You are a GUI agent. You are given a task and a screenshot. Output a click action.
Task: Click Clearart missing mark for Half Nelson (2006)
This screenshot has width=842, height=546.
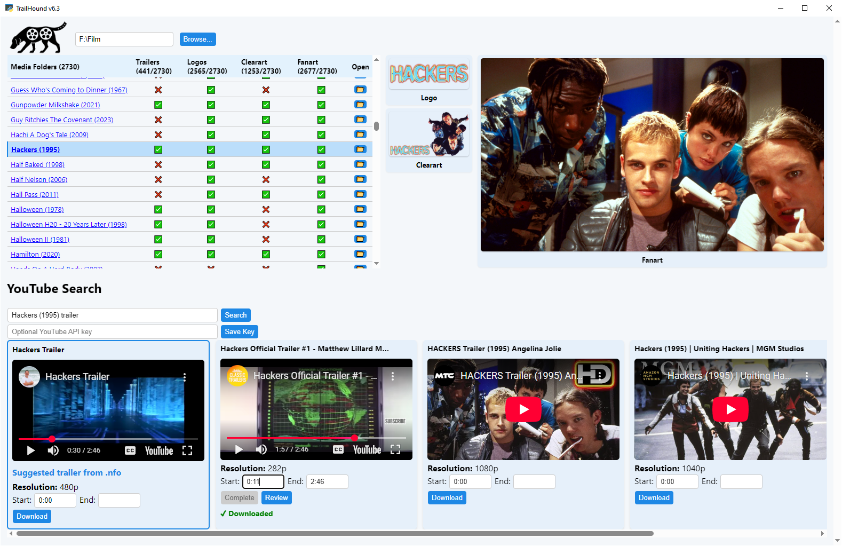[x=266, y=179]
